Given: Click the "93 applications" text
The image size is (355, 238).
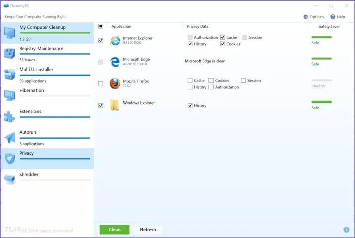Looking at the screenshot, I should 32,81.
